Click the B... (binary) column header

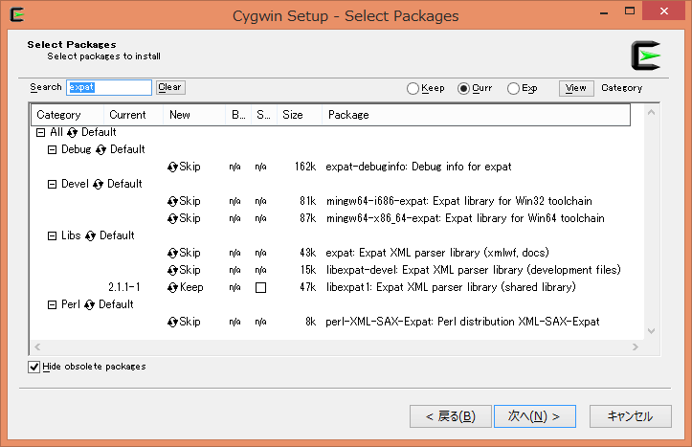click(238, 115)
